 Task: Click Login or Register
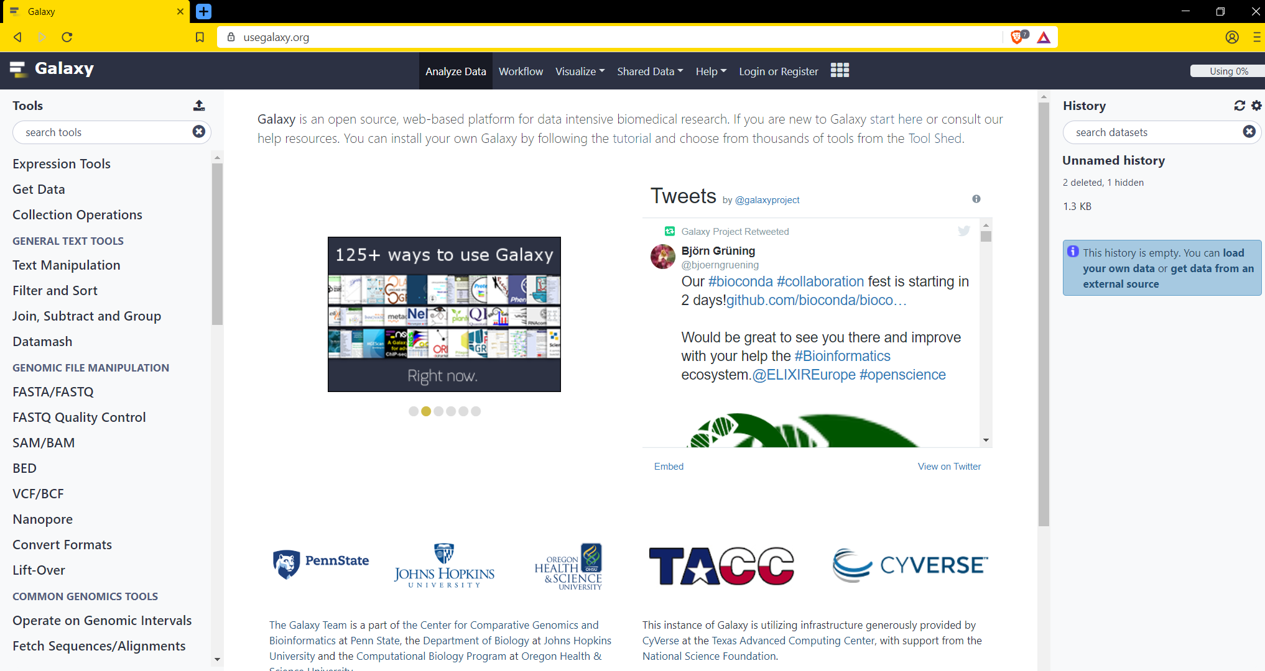point(779,71)
